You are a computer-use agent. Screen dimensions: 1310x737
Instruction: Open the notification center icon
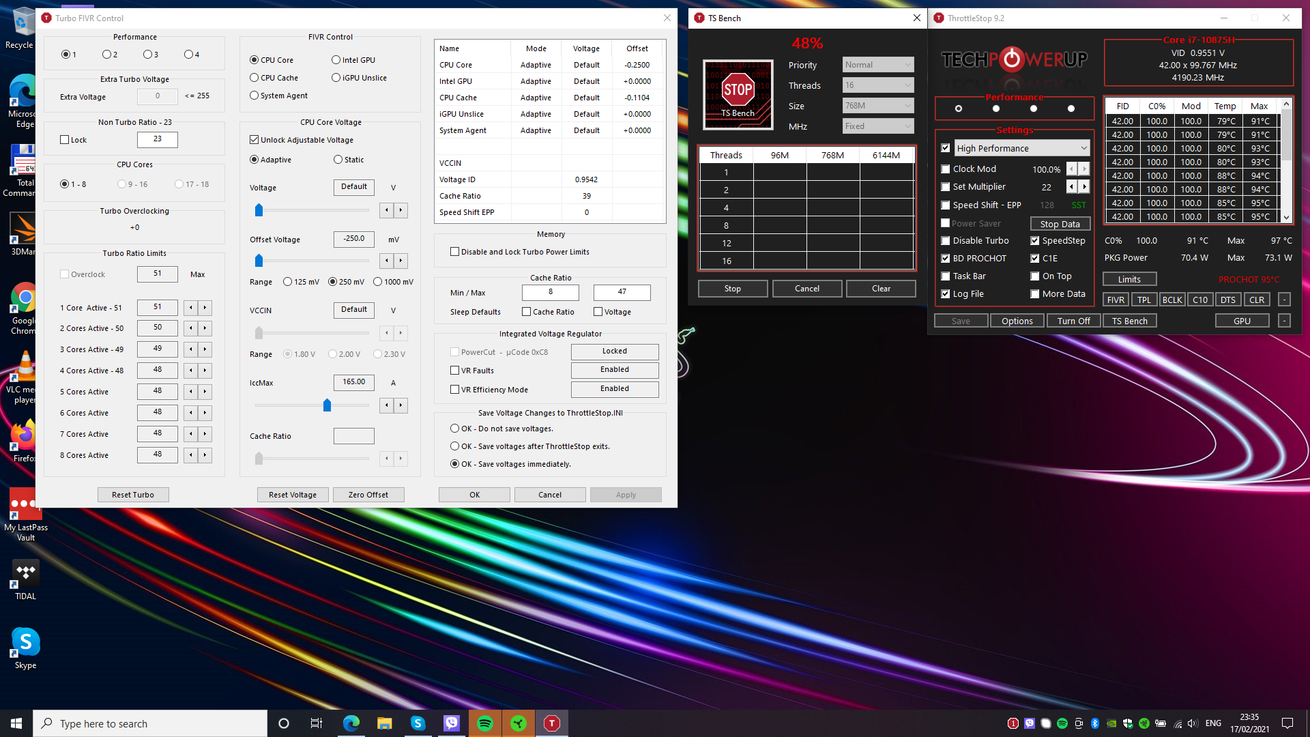[1287, 723]
